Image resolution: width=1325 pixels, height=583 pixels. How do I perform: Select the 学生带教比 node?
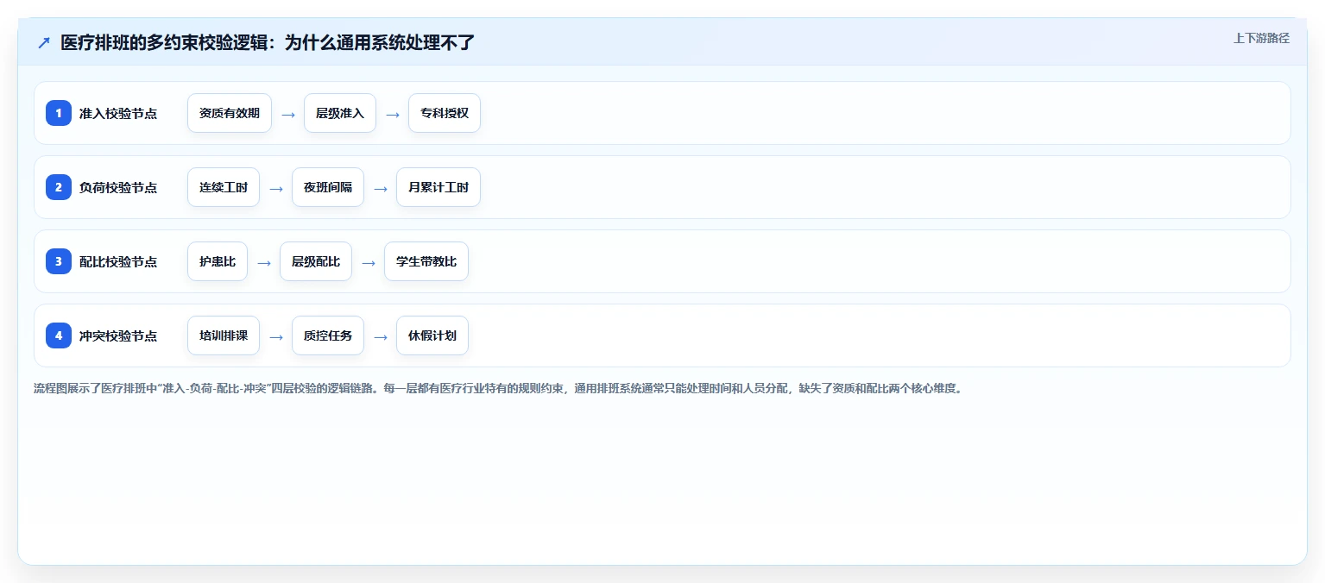(x=426, y=261)
